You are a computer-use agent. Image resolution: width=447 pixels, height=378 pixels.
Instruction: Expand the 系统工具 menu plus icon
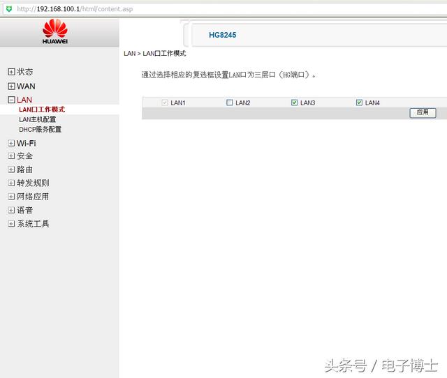click(11, 224)
